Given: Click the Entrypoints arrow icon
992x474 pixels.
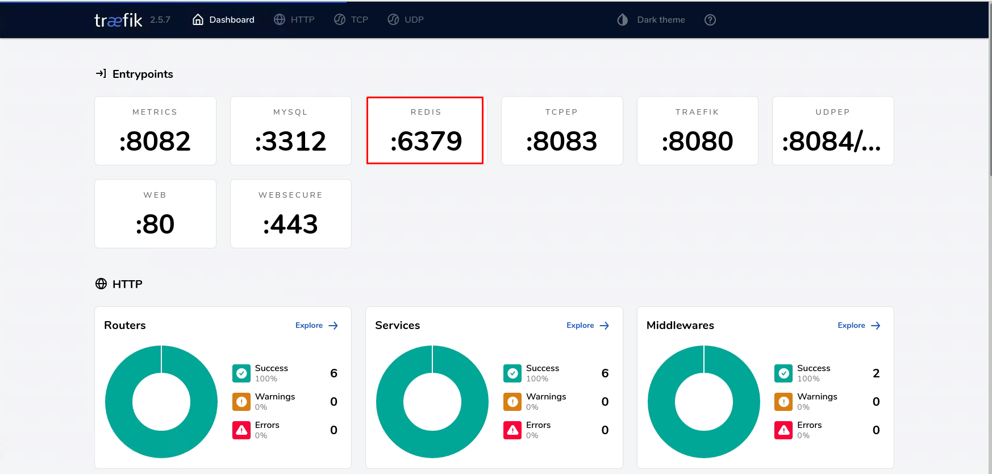Looking at the screenshot, I should tap(101, 74).
